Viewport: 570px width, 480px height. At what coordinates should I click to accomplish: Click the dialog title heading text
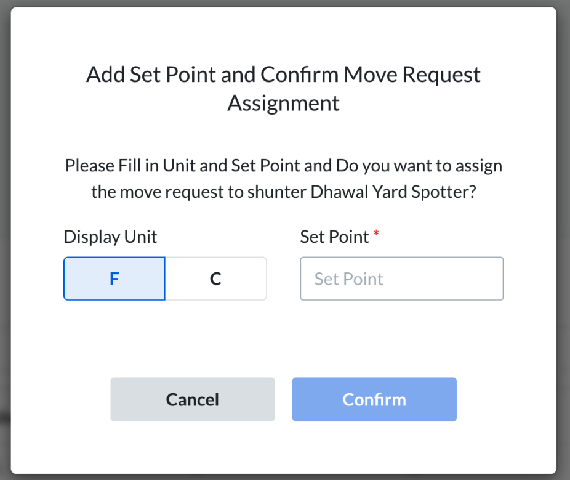coord(283,75)
